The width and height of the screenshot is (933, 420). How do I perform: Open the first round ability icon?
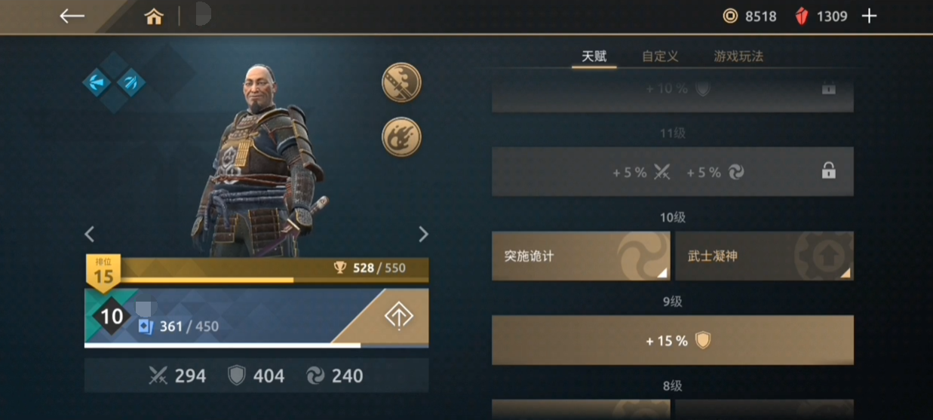(x=401, y=82)
